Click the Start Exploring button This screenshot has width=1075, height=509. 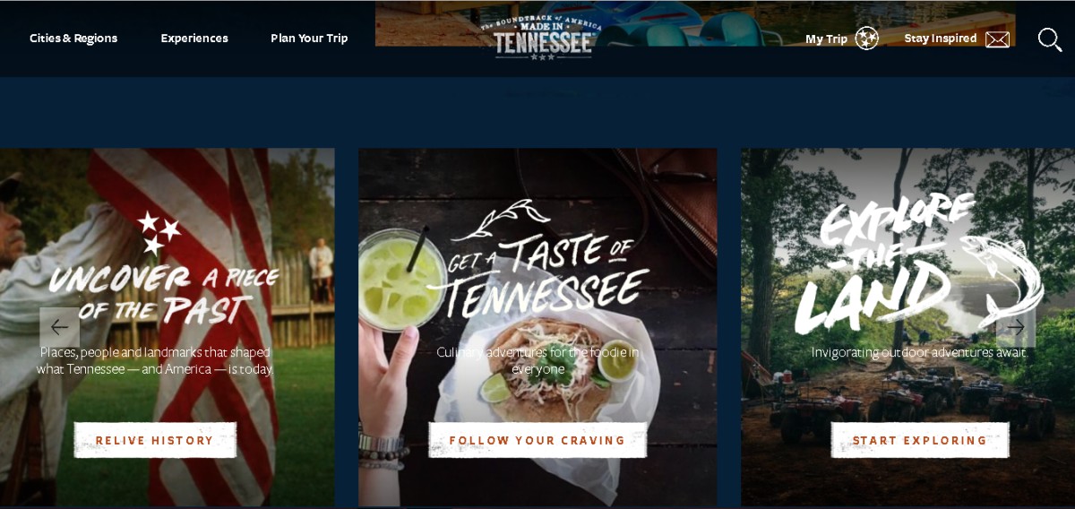(x=920, y=440)
